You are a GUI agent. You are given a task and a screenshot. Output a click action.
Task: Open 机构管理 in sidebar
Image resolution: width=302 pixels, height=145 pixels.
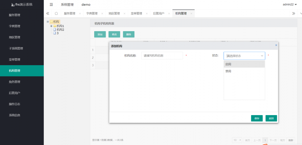pyautogui.click(x=22, y=71)
